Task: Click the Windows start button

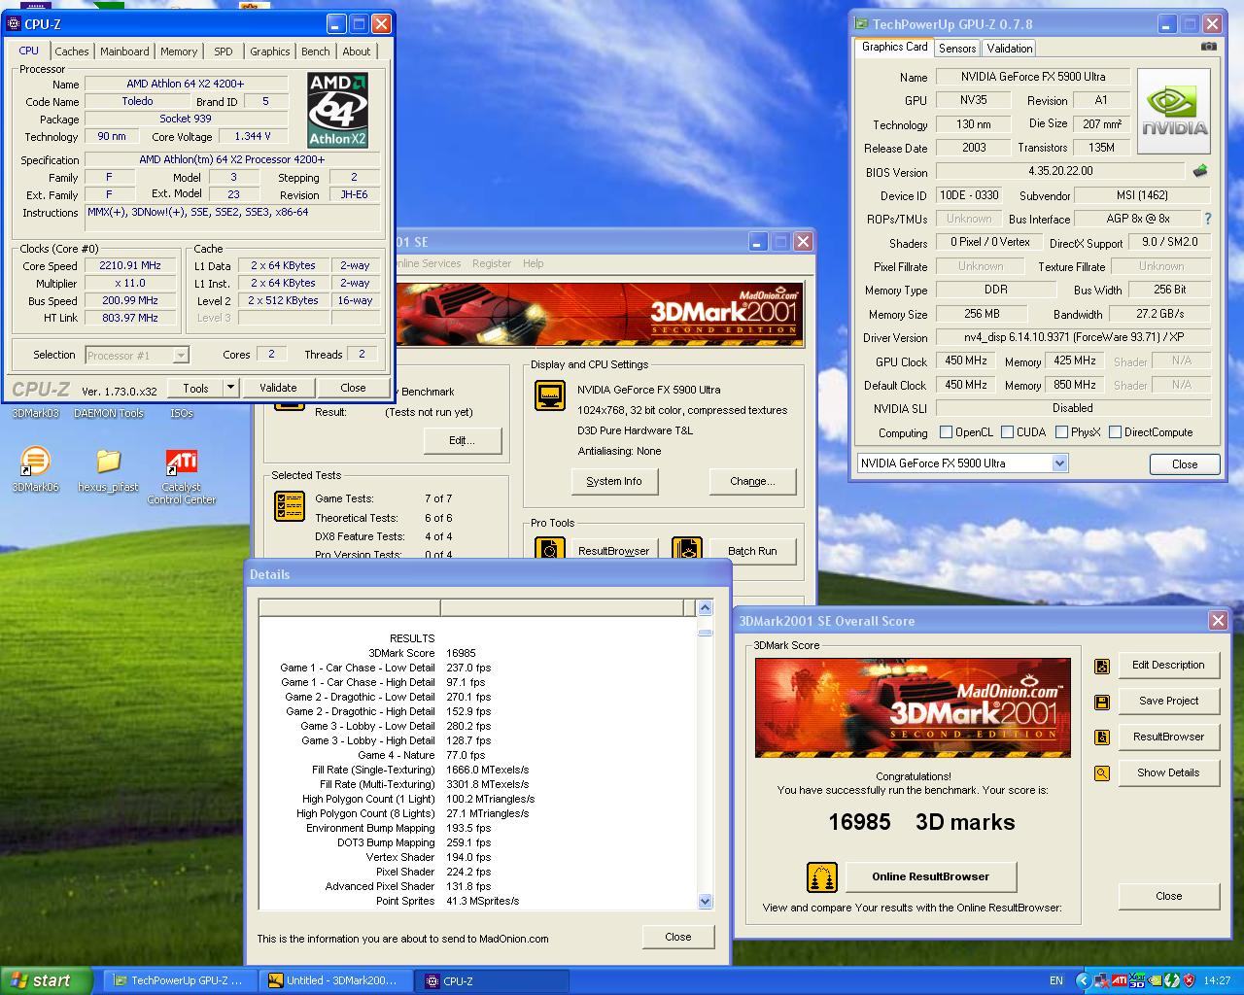Action: coord(46,980)
